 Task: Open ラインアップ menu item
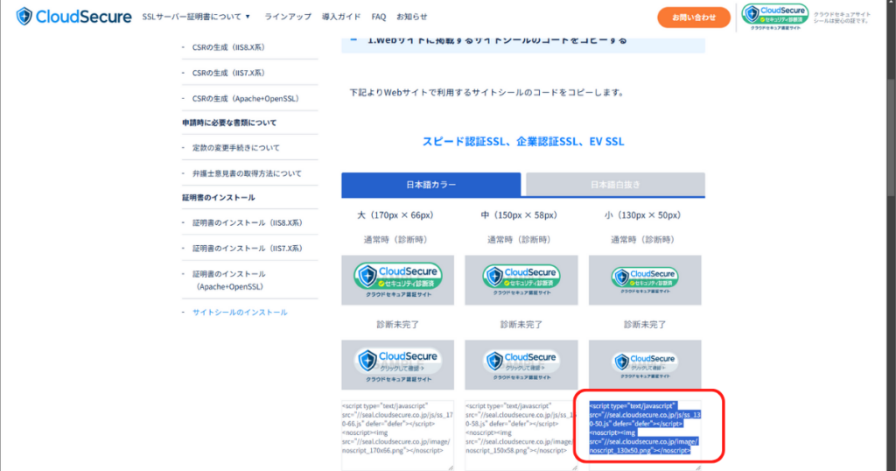pyautogui.click(x=287, y=17)
